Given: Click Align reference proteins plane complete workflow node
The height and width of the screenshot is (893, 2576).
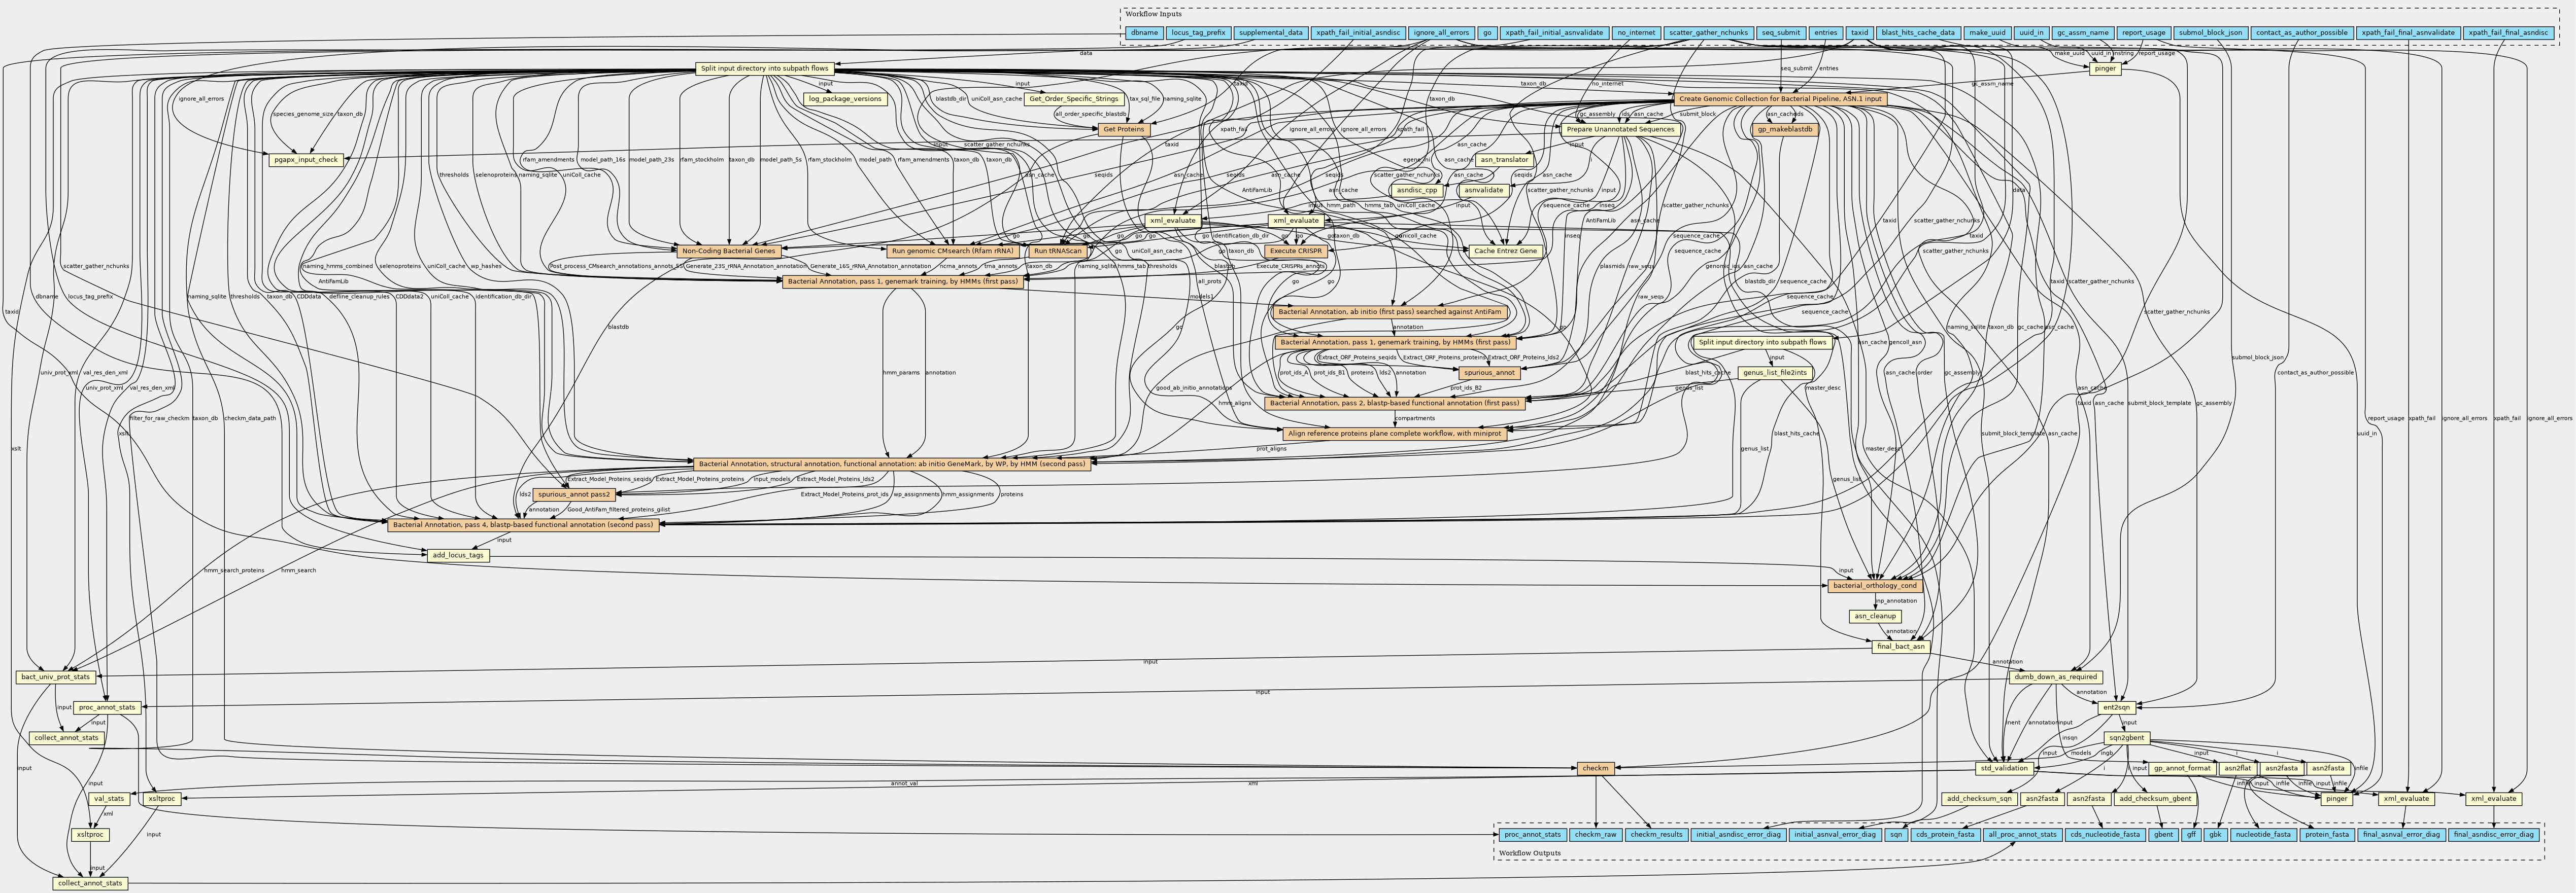Looking at the screenshot, I should [1394, 434].
